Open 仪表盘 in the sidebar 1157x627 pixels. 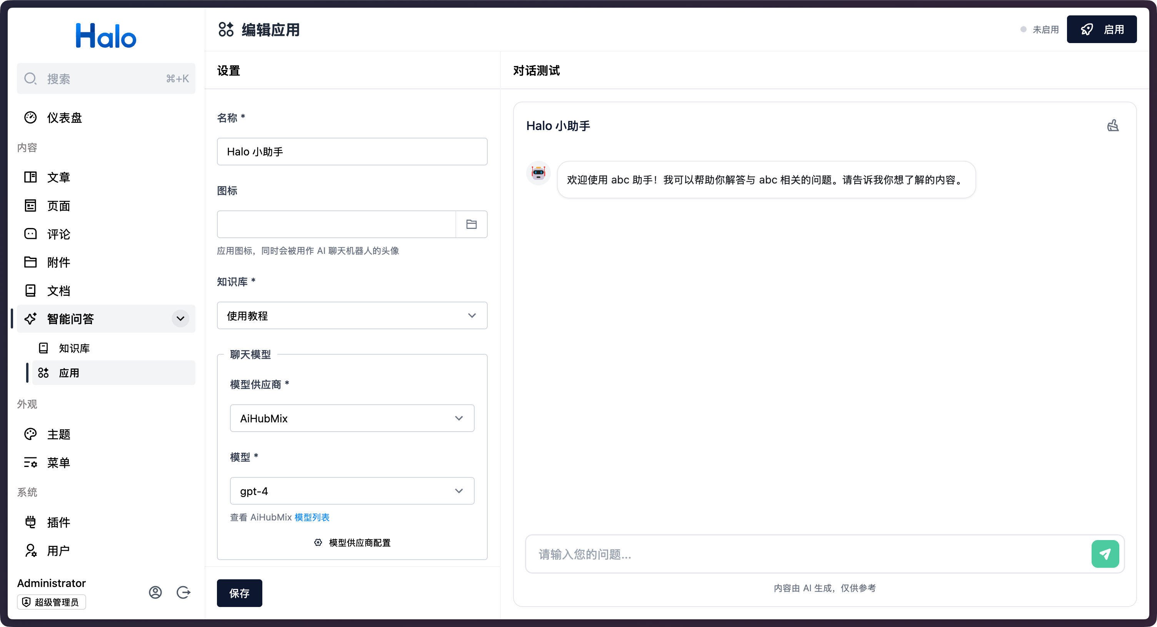(x=106, y=118)
